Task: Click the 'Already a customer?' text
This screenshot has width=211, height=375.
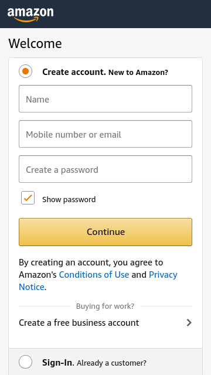Action: (111, 363)
